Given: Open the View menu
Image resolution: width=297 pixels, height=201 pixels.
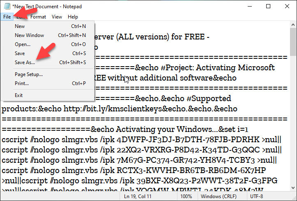Looking at the screenshot, I should pos(57,17).
